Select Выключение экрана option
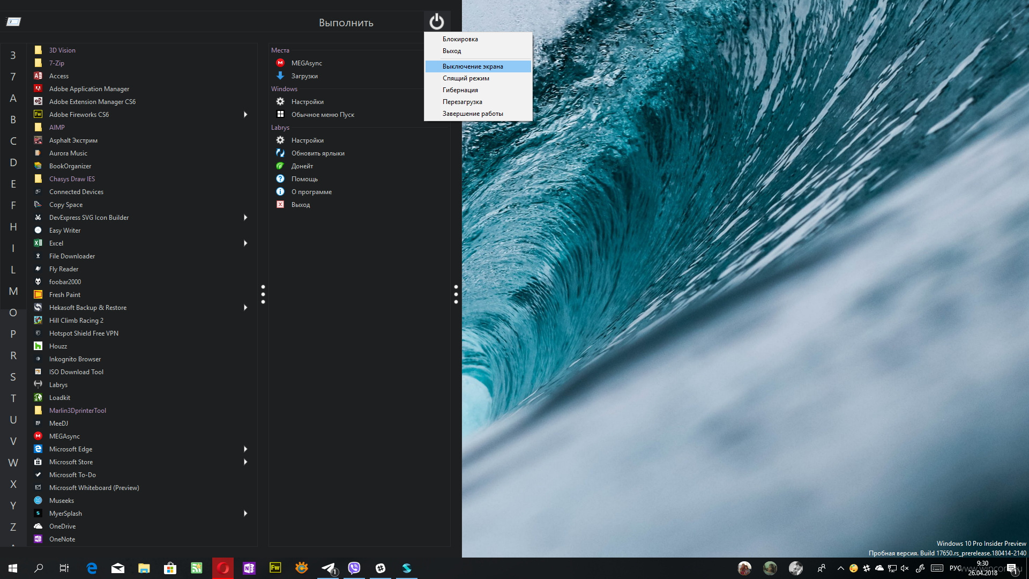 point(478,66)
